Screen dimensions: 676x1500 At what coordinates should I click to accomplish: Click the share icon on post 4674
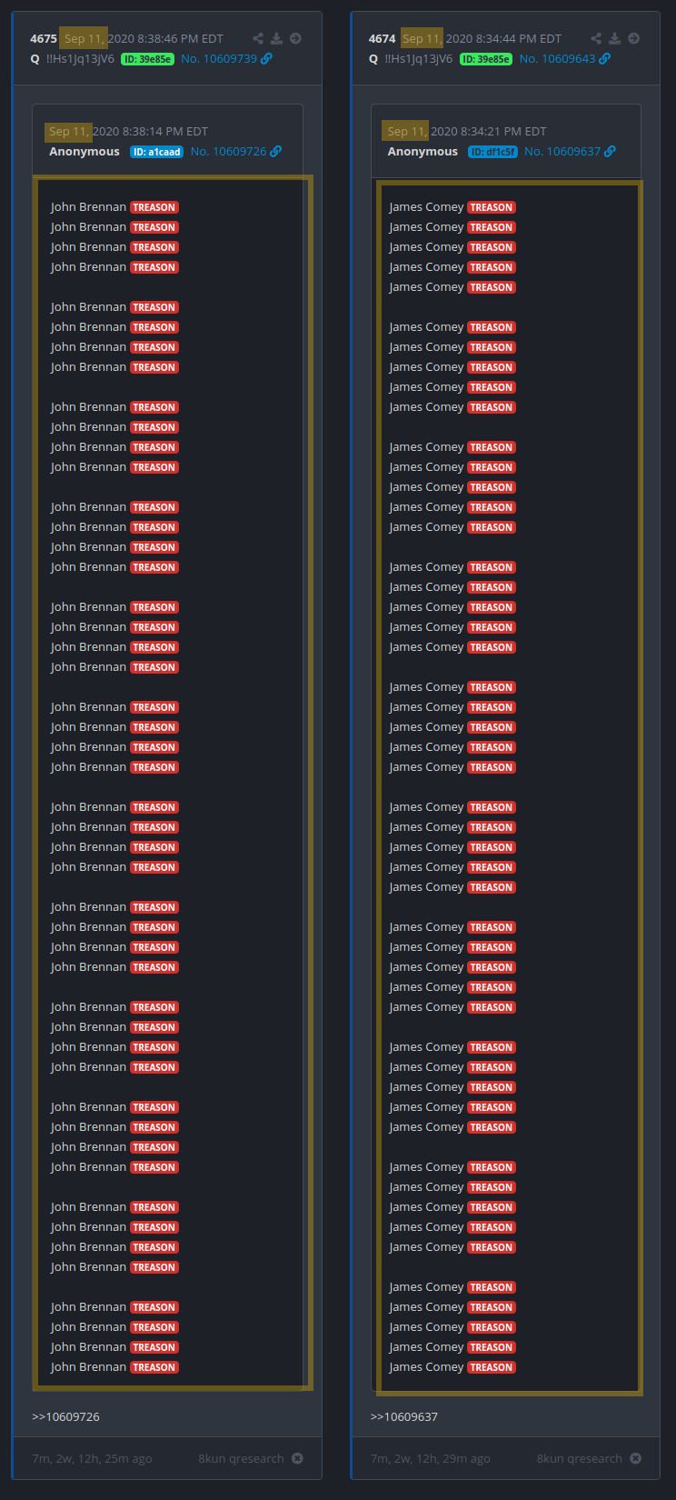click(596, 38)
